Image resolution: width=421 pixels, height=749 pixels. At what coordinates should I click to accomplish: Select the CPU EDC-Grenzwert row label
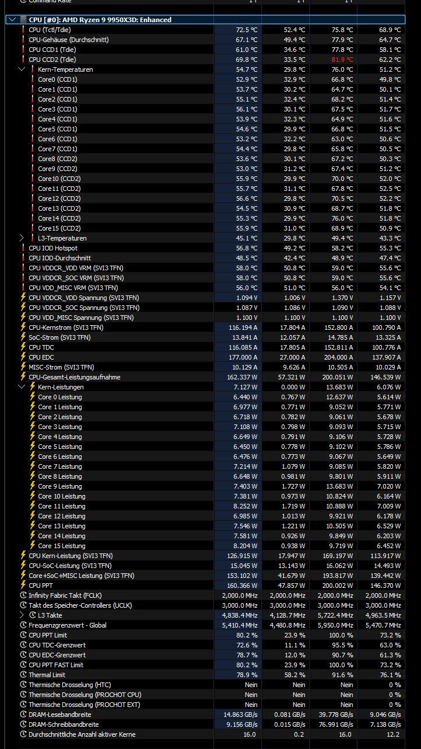coord(57,655)
